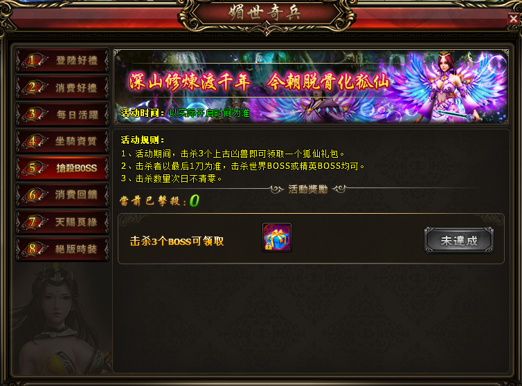The height and width of the screenshot is (386, 522).
Task: Click the green kill count number
Action: click(x=195, y=201)
